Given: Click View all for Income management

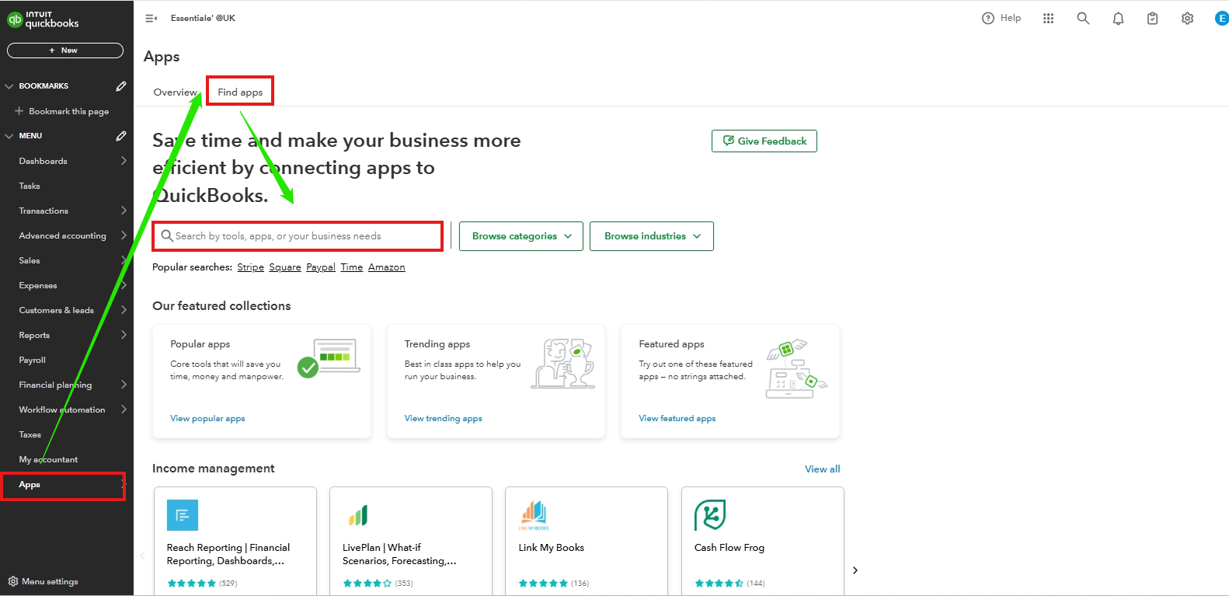Looking at the screenshot, I should coord(823,469).
